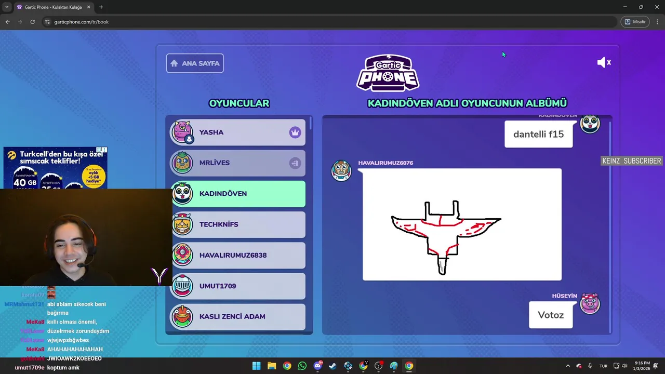This screenshot has height=374, width=665.
Task: Reload the page with the refresh icon
Action: pyautogui.click(x=32, y=22)
